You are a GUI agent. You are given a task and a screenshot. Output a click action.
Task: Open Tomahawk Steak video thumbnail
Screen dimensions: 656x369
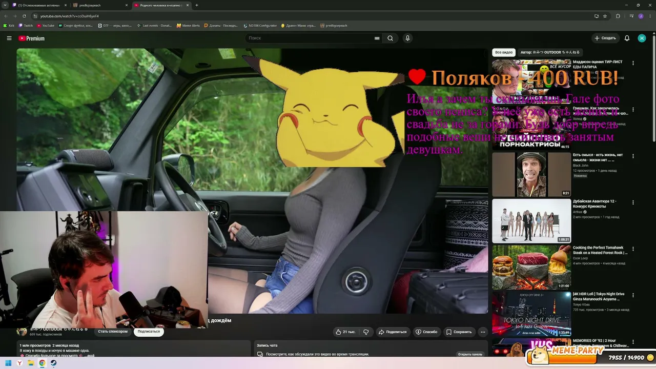tap(531, 268)
